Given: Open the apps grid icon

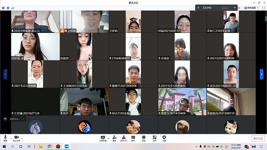Looking at the screenshot, I should pos(154,138).
